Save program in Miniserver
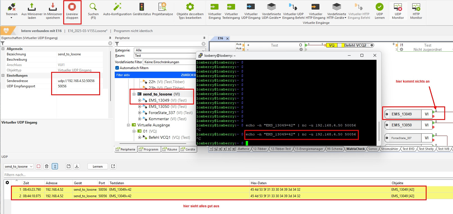This screenshot has width=453, height=214. [x=53, y=11]
